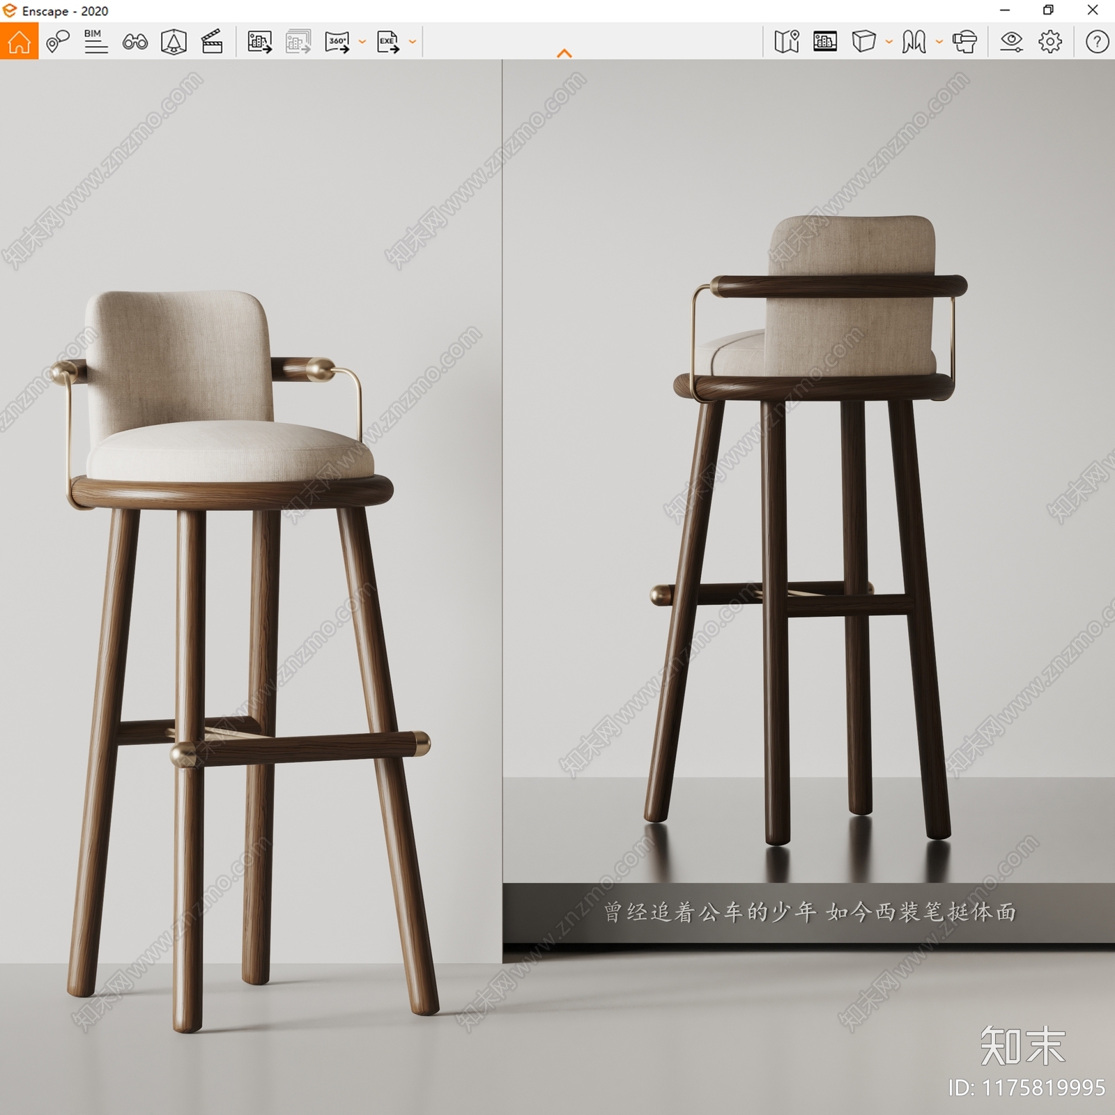Expand the EXE export dropdown arrow
Image resolution: width=1115 pixels, height=1115 pixels.
click(413, 42)
